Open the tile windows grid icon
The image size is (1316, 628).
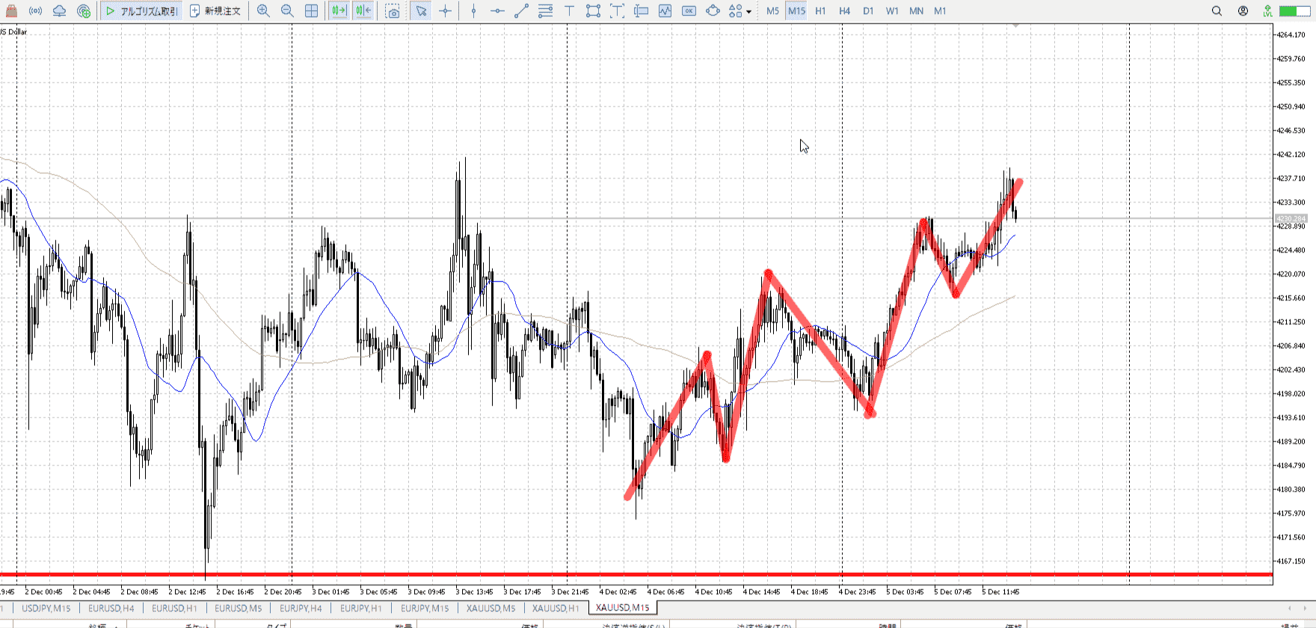pos(312,11)
